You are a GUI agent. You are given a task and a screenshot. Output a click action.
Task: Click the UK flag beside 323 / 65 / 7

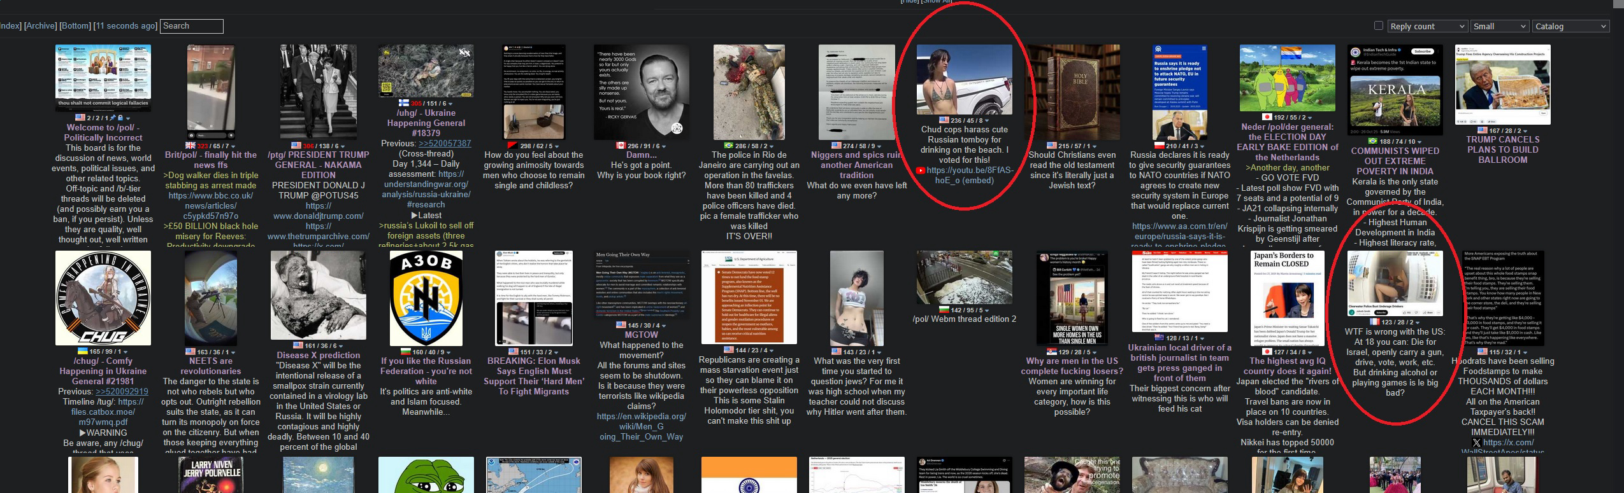click(x=190, y=146)
